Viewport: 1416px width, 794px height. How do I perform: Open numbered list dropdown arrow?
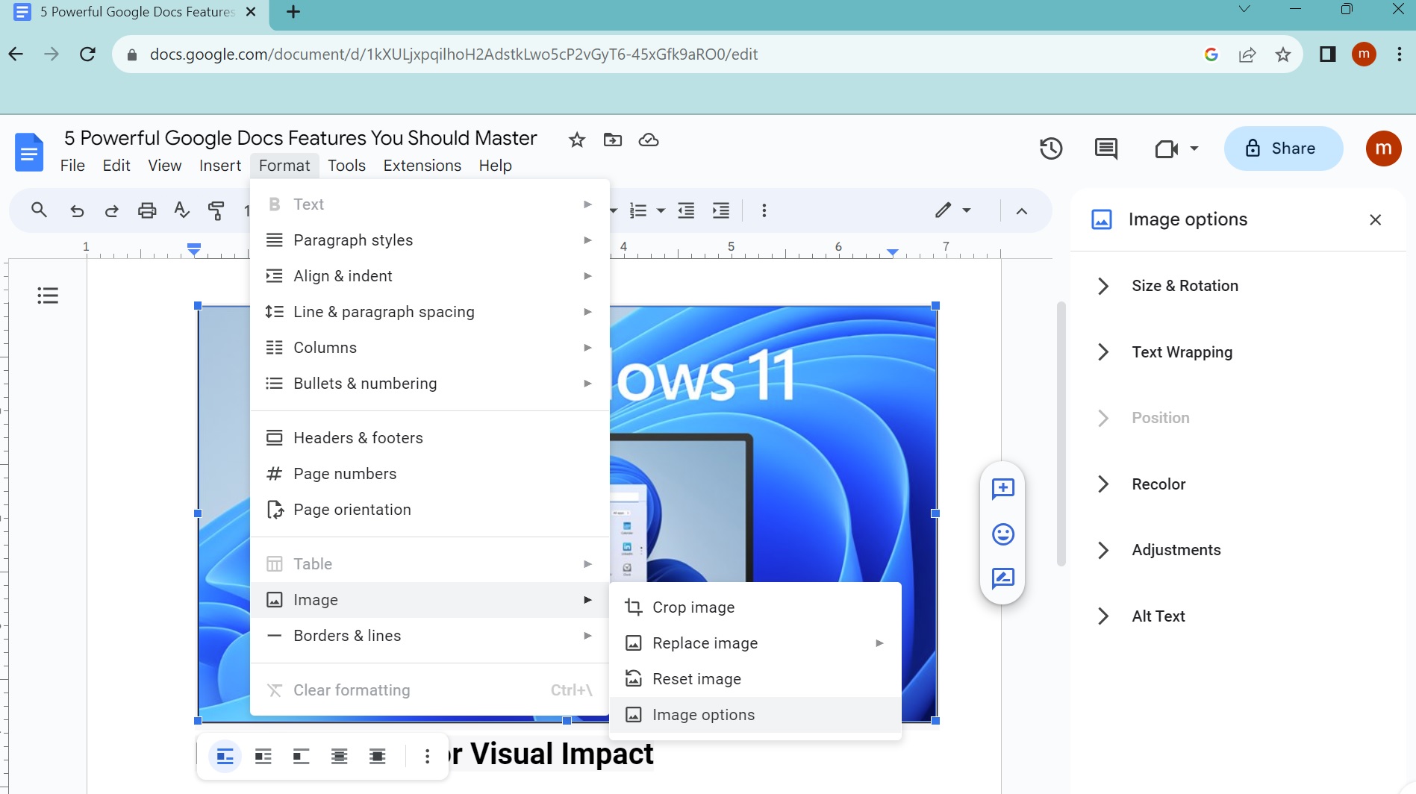(661, 211)
